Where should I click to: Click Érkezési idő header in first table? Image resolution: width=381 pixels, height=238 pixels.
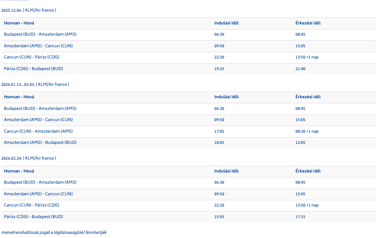click(308, 23)
